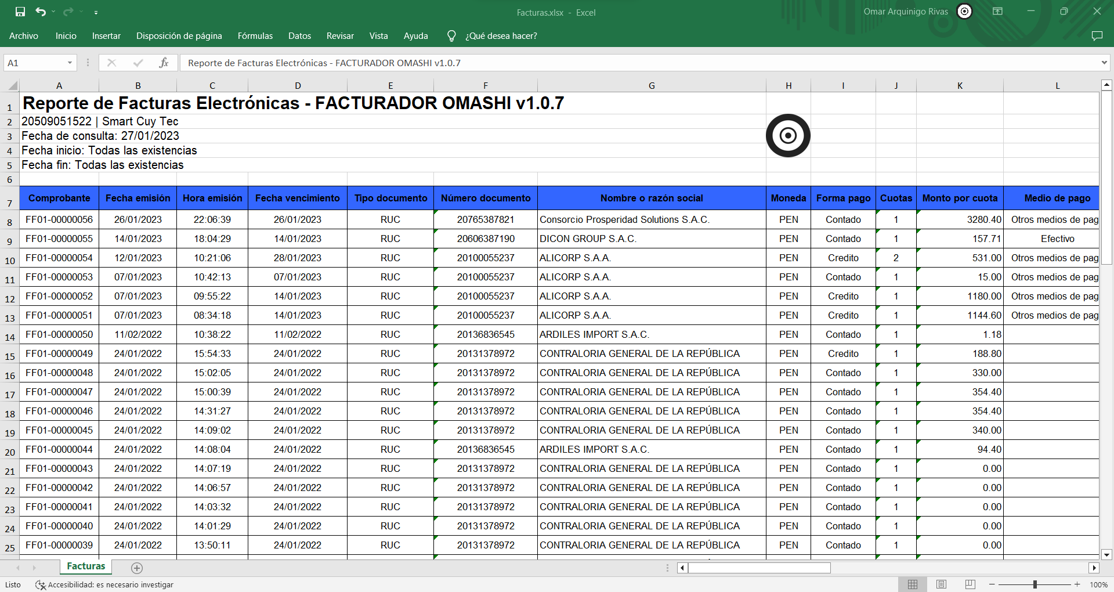Image resolution: width=1114 pixels, height=592 pixels.
Task: Go to the Fórmulas tab
Action: pyautogui.click(x=255, y=36)
